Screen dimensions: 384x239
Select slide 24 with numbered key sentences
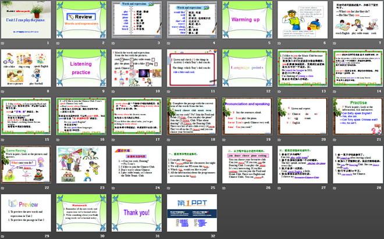[137, 165]
